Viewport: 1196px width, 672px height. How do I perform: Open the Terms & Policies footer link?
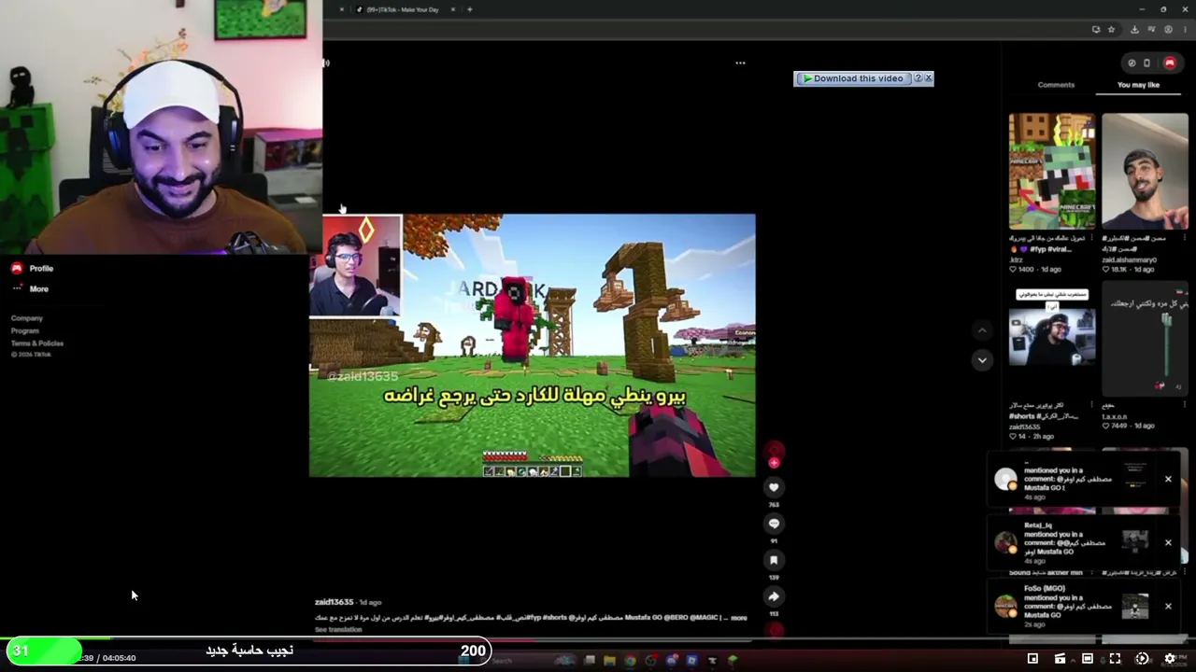coord(37,343)
